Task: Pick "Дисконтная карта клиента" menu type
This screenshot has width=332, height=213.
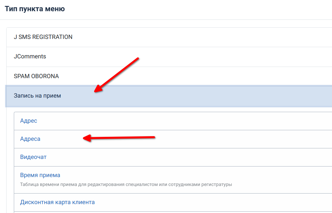Action: (57, 202)
